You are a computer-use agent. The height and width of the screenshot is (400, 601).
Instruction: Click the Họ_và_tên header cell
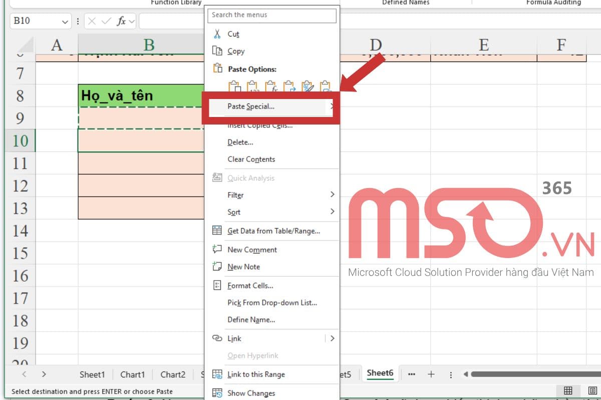click(x=141, y=95)
